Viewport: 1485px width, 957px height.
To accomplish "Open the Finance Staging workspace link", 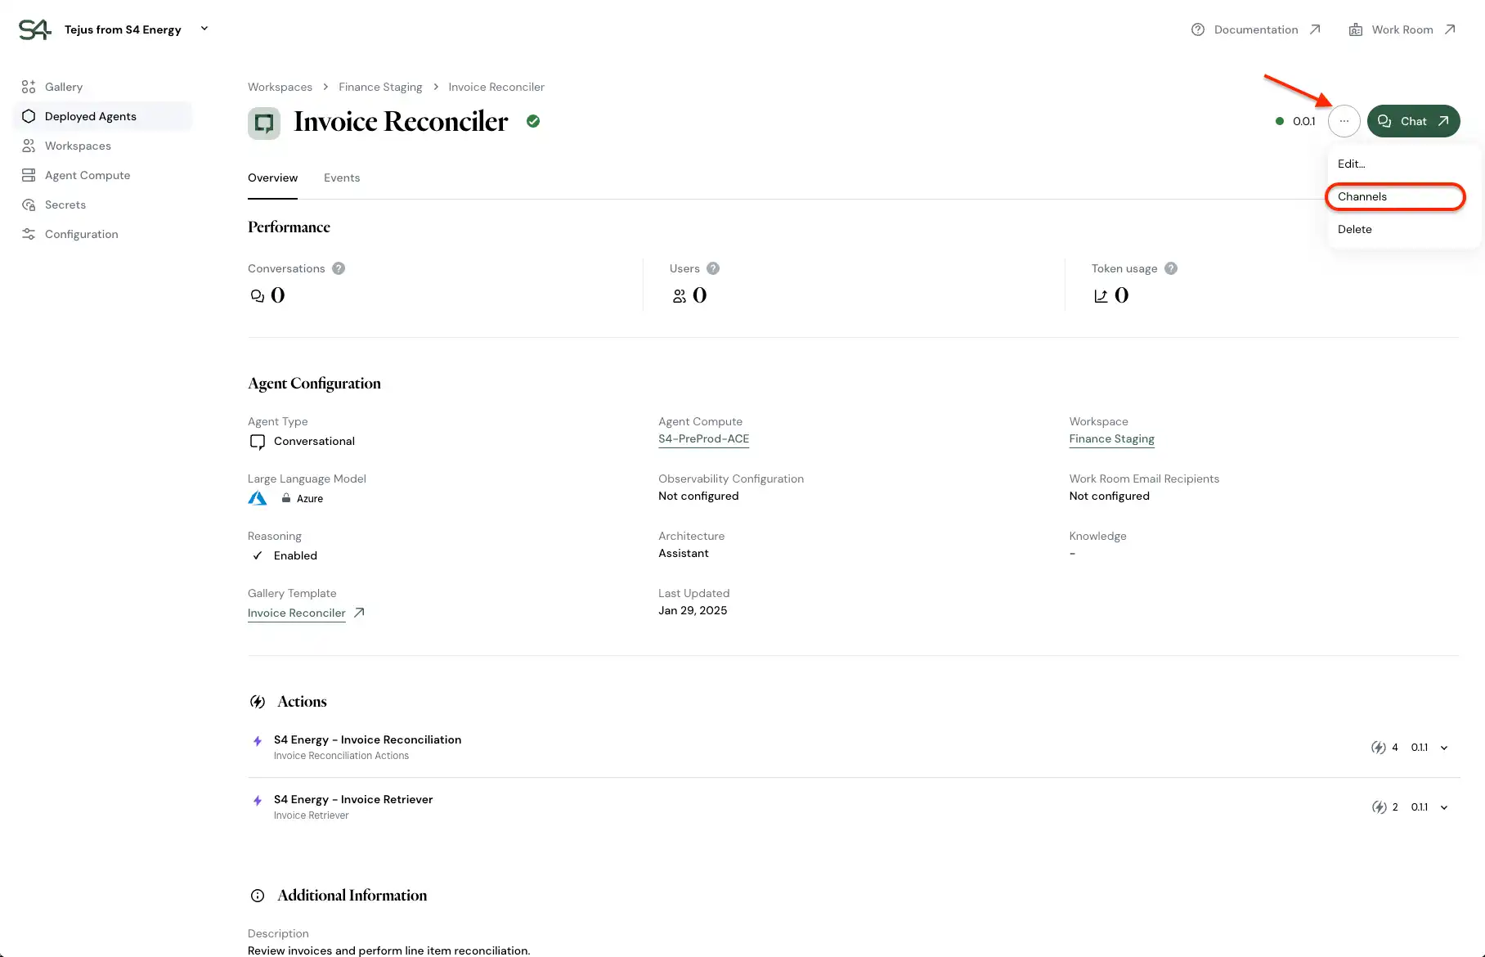I will coord(1111,439).
